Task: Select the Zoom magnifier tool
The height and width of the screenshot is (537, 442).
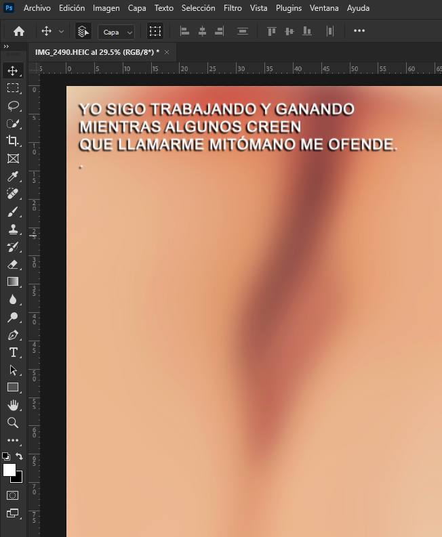Action: pyautogui.click(x=13, y=423)
